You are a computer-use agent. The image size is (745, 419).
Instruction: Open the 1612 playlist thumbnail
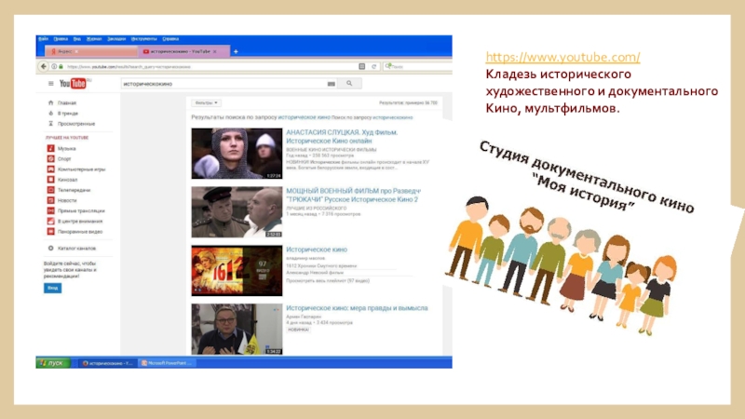click(237, 270)
